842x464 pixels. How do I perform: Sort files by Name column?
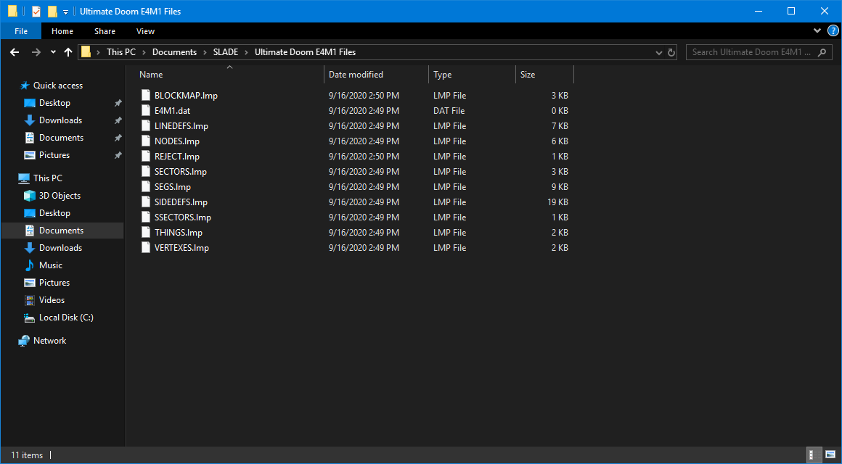(230, 75)
